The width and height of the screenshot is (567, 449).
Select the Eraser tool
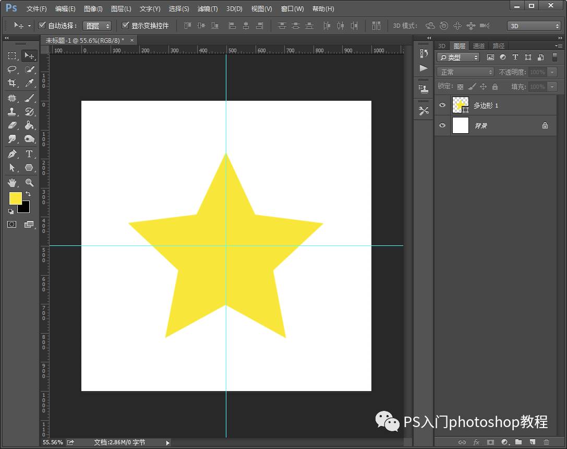12,125
